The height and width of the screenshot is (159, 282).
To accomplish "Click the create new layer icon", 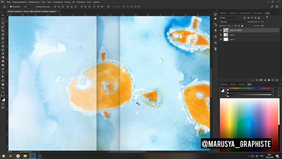I will coord(273,80).
